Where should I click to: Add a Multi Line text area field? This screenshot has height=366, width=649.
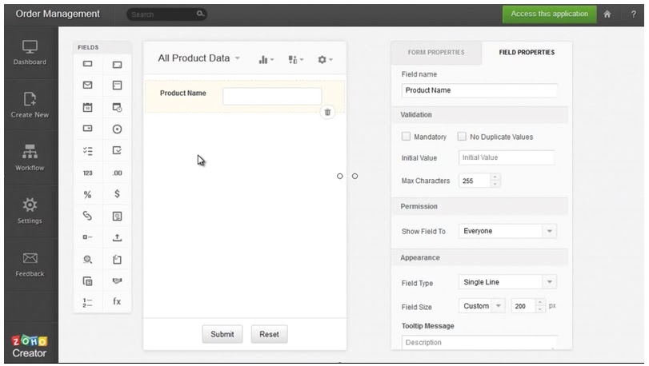point(117,65)
